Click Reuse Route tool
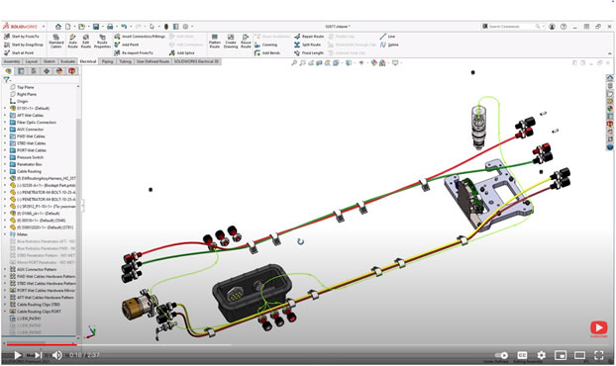The height and width of the screenshot is (366, 616). click(246, 41)
